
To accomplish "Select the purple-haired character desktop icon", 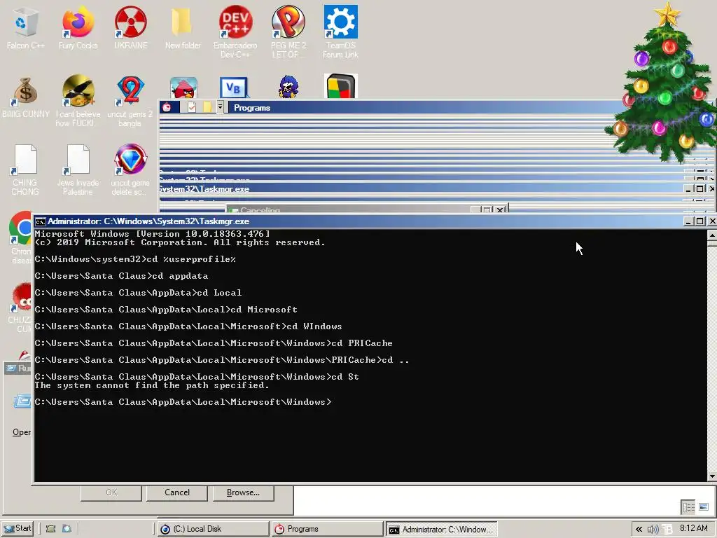I will click(288, 87).
